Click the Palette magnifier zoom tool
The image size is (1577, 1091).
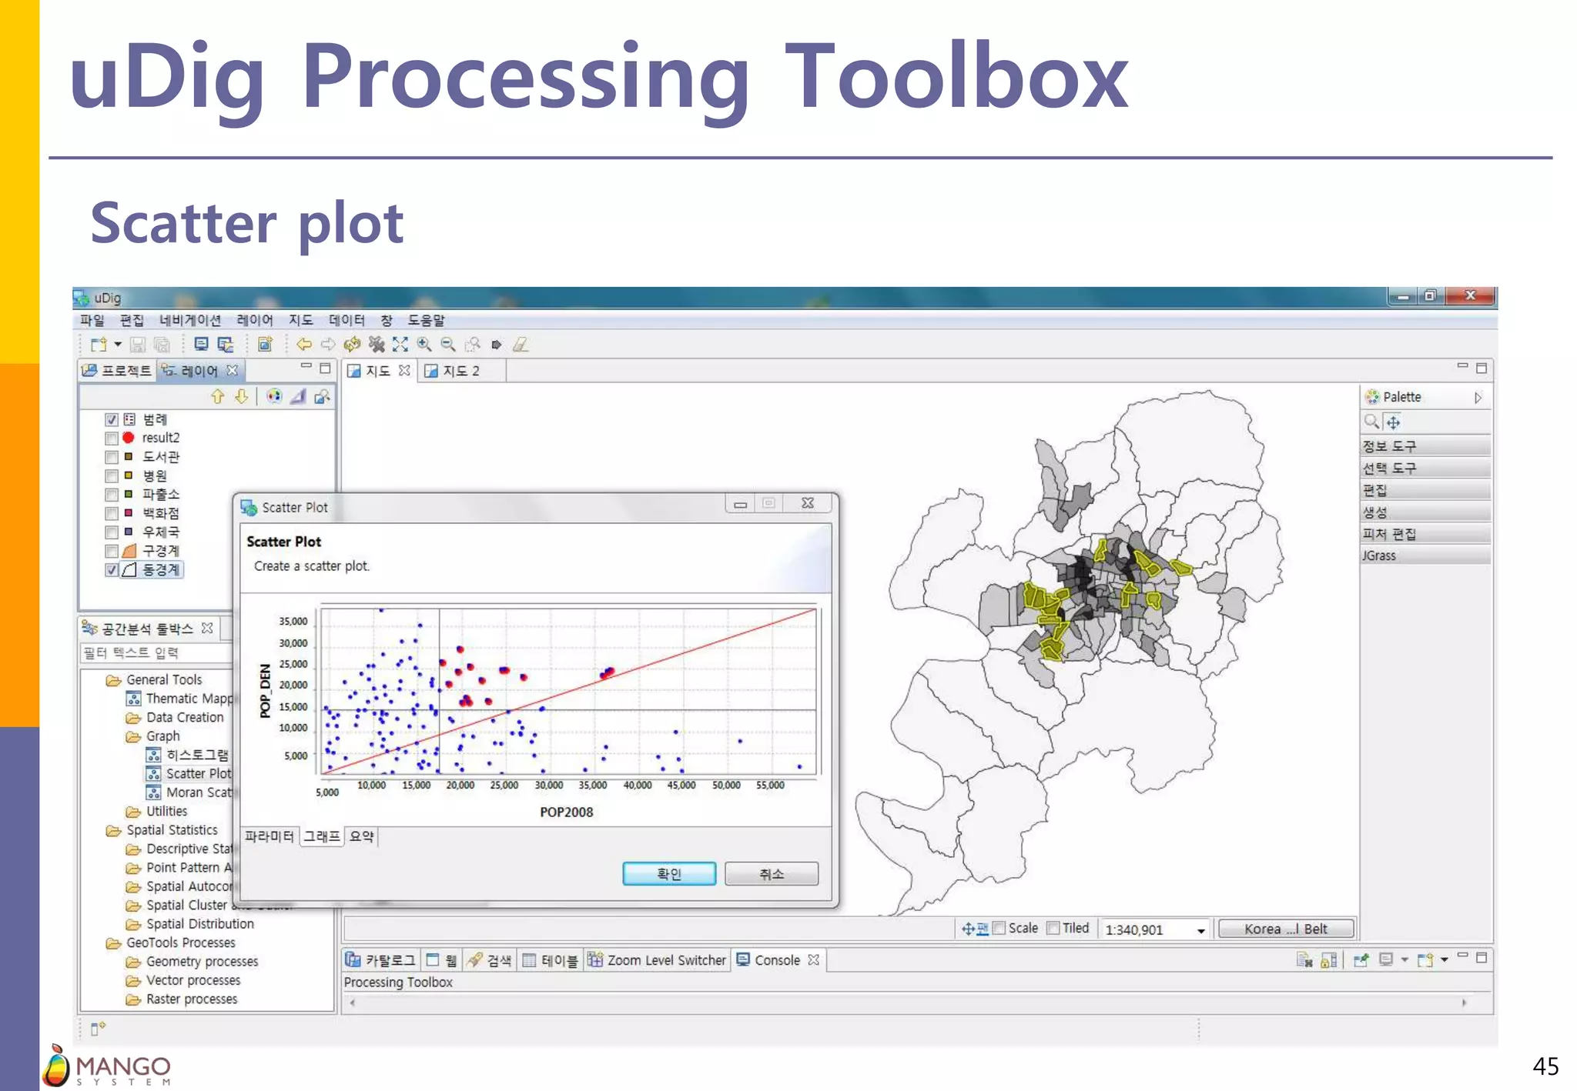1371,422
